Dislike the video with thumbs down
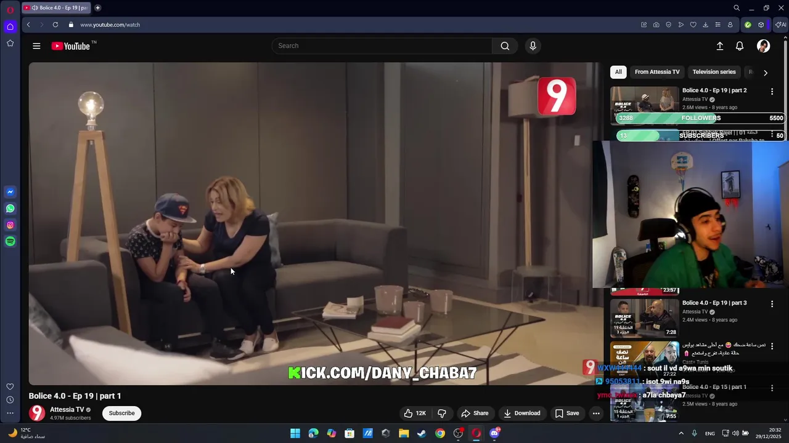This screenshot has height=443, width=789. coord(441,413)
